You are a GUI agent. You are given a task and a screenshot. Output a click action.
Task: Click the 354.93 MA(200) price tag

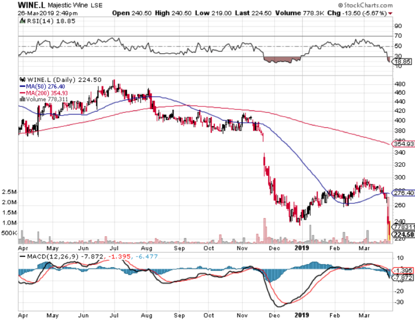403,144
